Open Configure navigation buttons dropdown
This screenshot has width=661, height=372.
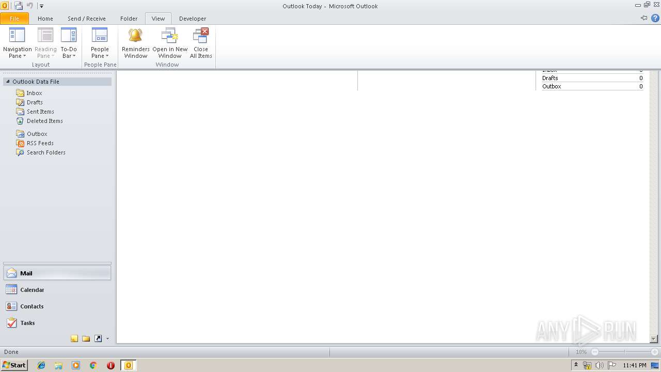107,339
